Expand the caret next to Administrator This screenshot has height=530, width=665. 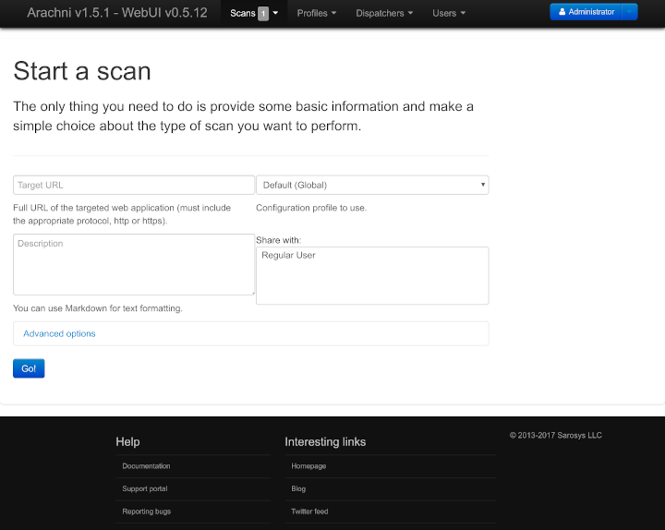click(x=629, y=12)
